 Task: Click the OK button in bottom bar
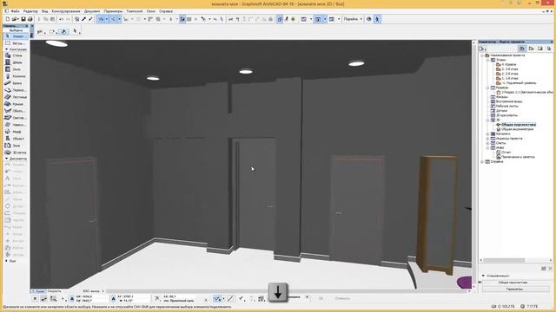(x=321, y=298)
